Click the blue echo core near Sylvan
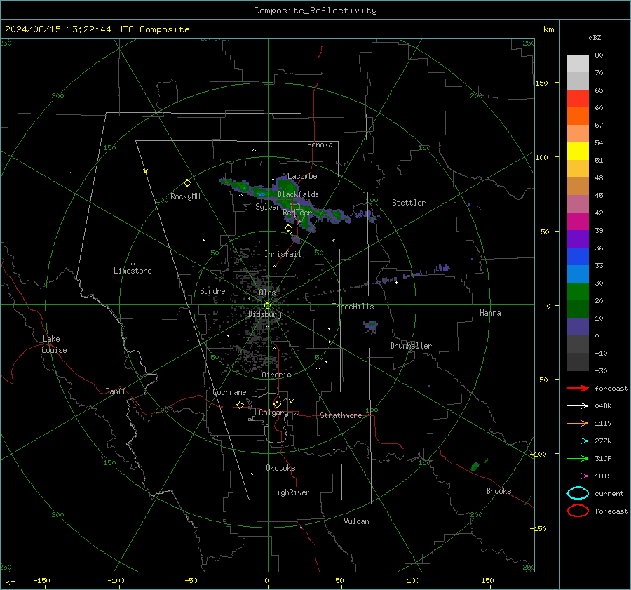The image size is (631, 590). (x=262, y=194)
